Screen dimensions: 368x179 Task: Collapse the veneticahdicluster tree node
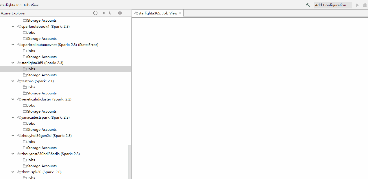click(13, 99)
